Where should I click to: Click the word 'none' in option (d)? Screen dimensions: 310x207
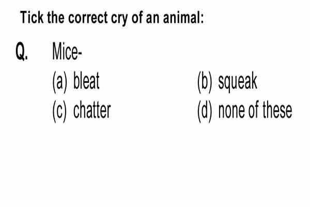click(231, 112)
